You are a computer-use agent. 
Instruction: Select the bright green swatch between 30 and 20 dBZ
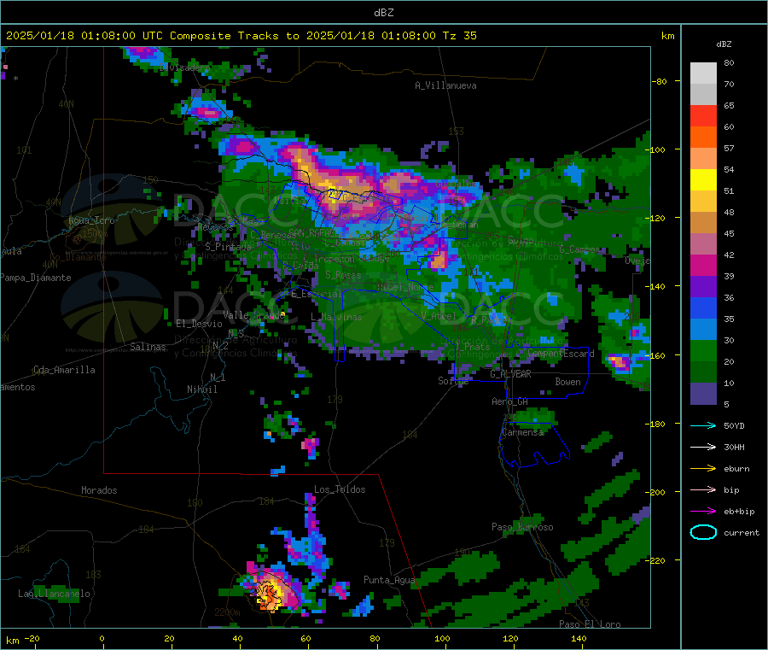[703, 351]
